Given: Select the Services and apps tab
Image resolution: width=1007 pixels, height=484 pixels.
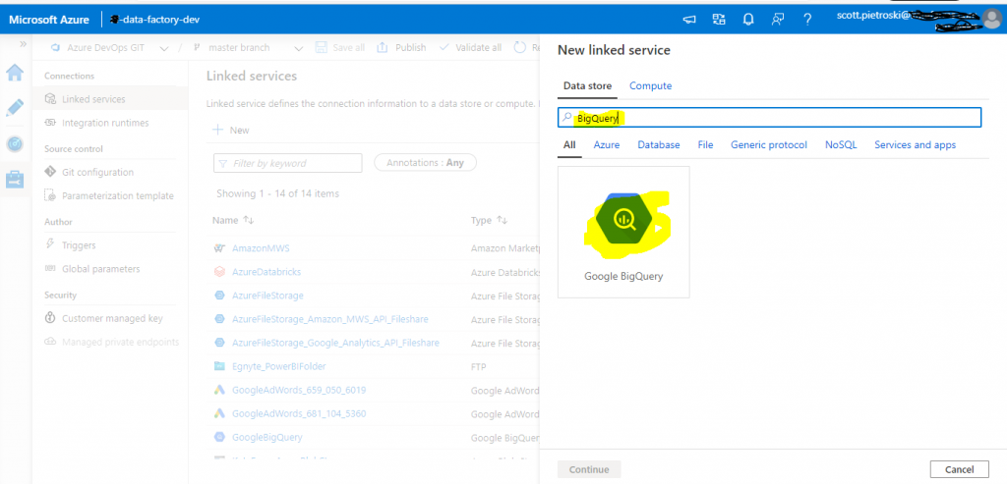Looking at the screenshot, I should [x=915, y=145].
